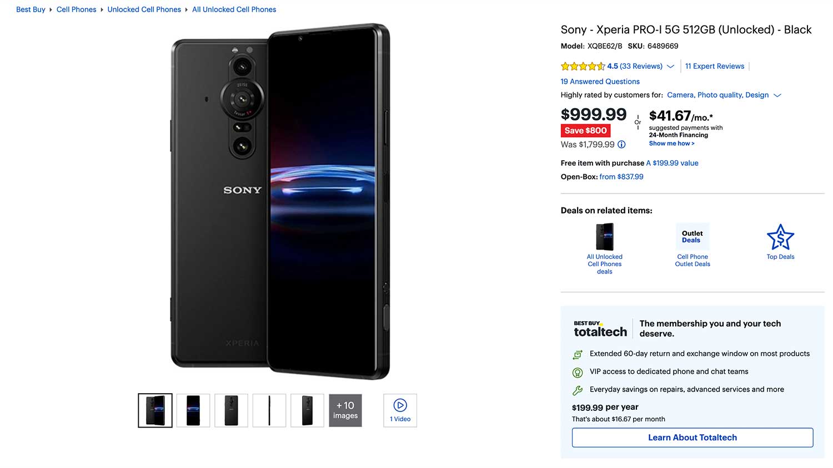Open the Best Buy breadcrumb
Screen dimensions: 833x468
pos(31,9)
